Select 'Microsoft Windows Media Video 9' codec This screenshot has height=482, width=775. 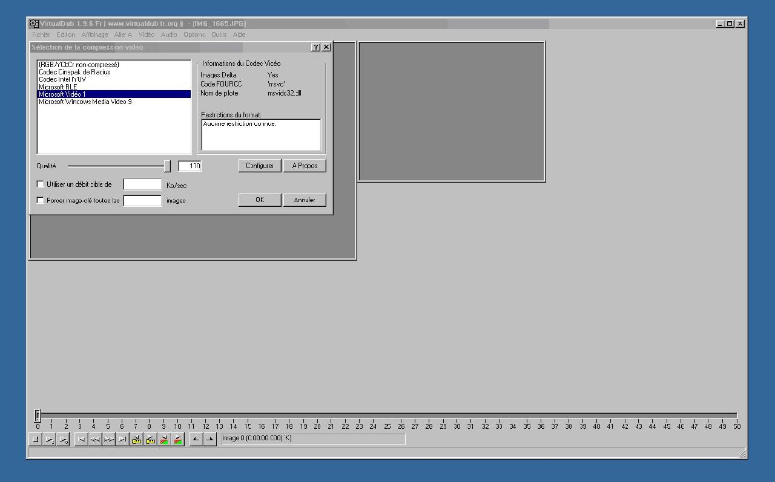click(114, 102)
